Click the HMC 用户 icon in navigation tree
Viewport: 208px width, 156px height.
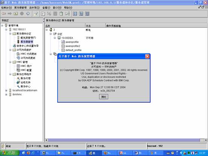pyautogui.click(x=18, y=66)
